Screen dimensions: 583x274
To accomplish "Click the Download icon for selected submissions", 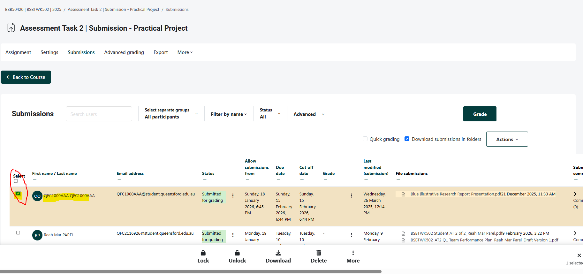I will point(278,253).
